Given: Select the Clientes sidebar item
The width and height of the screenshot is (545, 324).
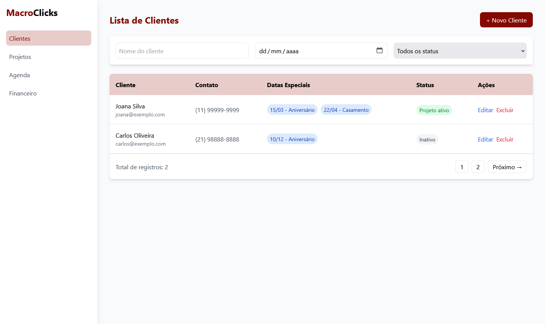Looking at the screenshot, I should pos(20,38).
